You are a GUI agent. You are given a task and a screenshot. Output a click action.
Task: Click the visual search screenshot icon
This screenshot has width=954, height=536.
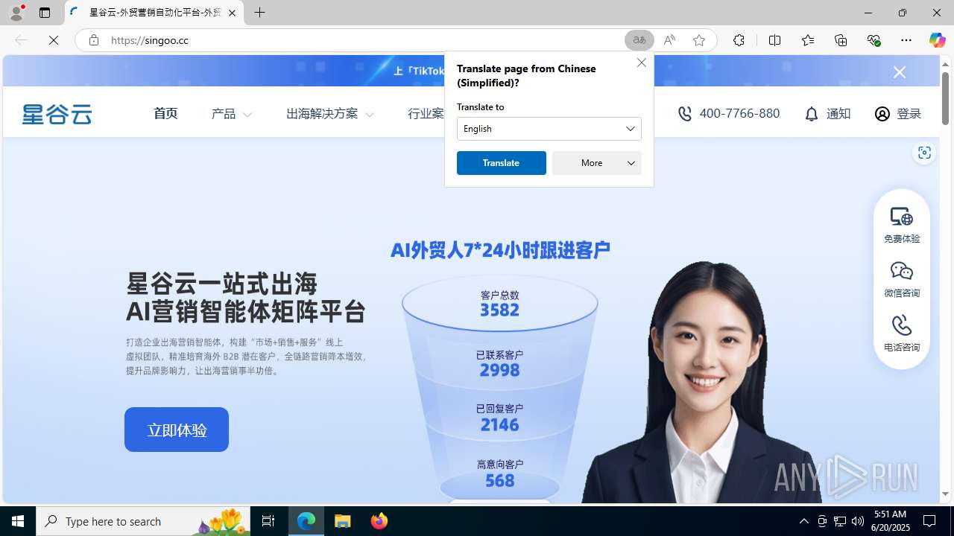pos(924,153)
